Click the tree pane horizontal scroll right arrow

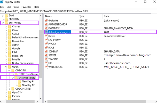[37, 102]
